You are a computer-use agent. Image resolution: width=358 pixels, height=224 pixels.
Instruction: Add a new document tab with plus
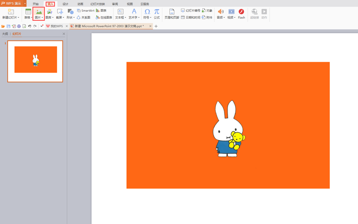(x=156, y=26)
